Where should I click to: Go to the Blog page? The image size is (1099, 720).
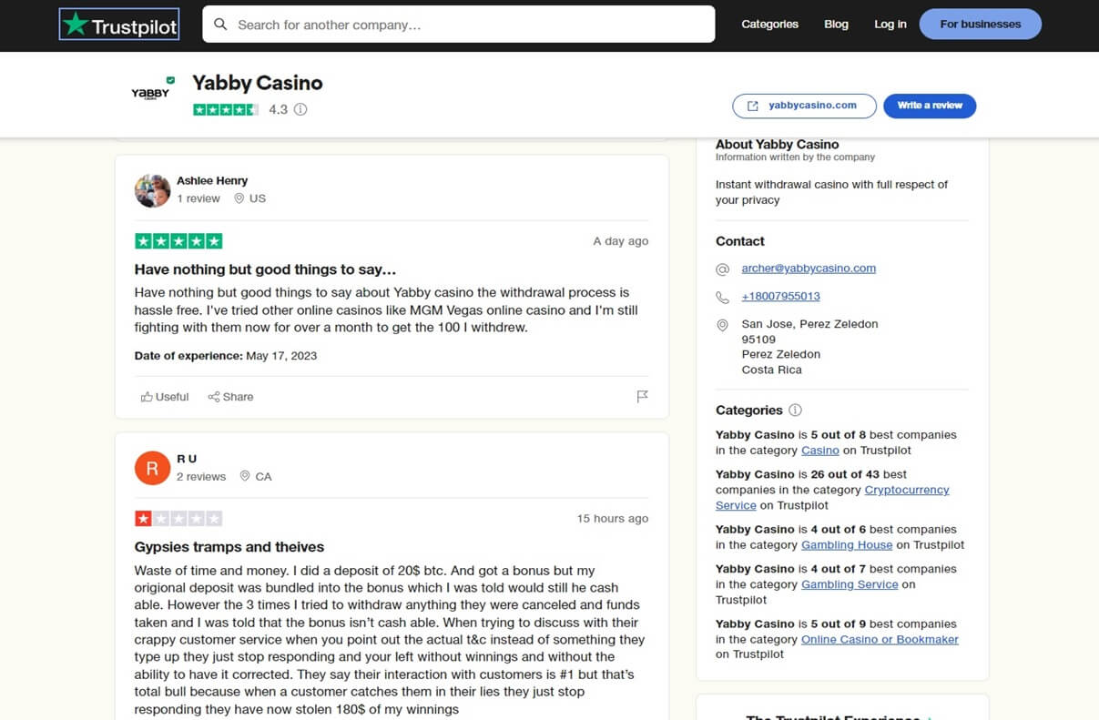(x=836, y=25)
